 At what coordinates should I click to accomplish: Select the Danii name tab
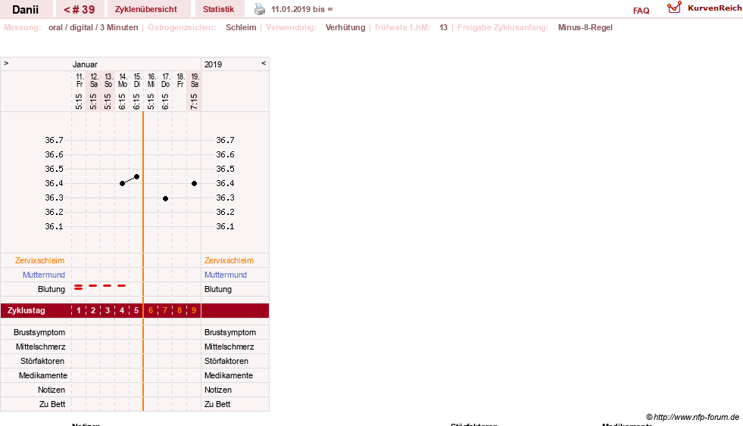(26, 10)
